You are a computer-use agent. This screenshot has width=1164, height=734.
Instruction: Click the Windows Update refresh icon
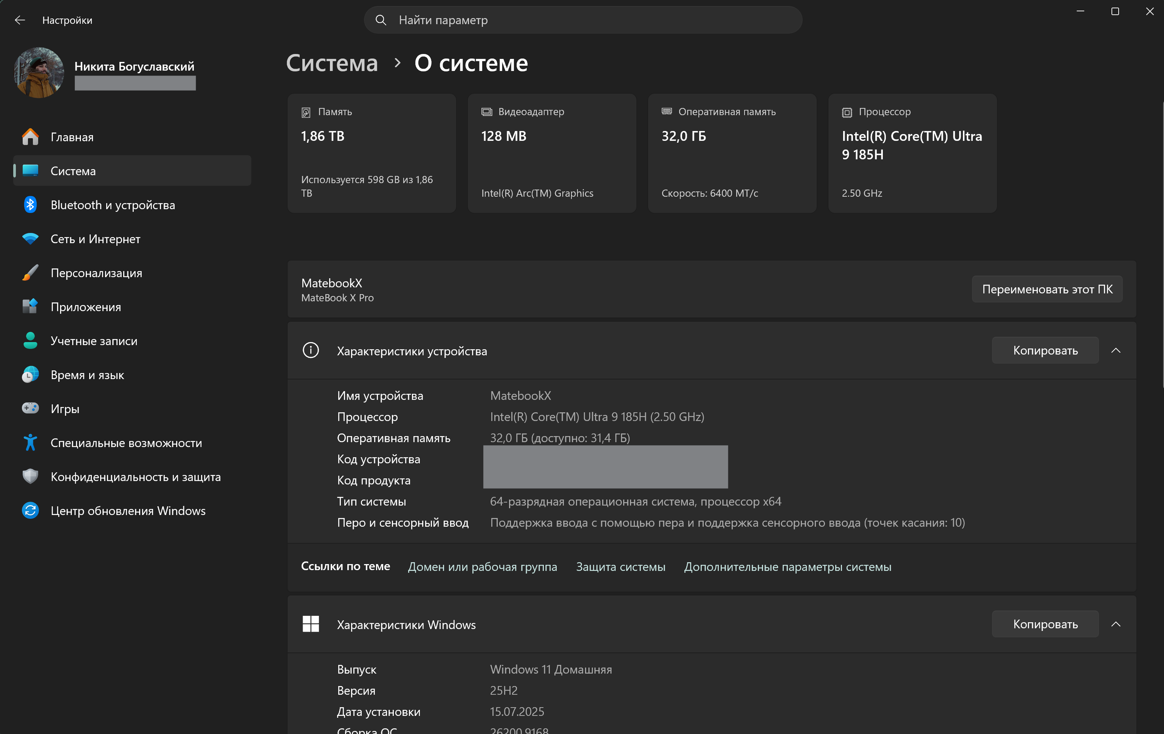click(30, 510)
